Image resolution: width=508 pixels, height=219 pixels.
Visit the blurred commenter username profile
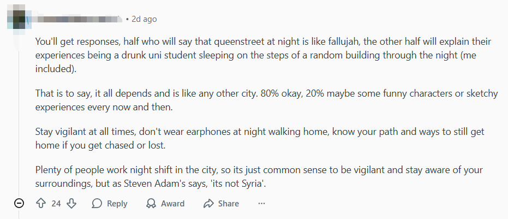coord(76,19)
